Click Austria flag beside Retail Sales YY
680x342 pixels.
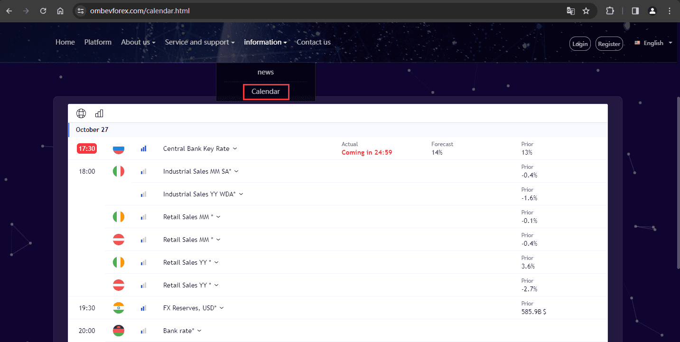pos(119,285)
